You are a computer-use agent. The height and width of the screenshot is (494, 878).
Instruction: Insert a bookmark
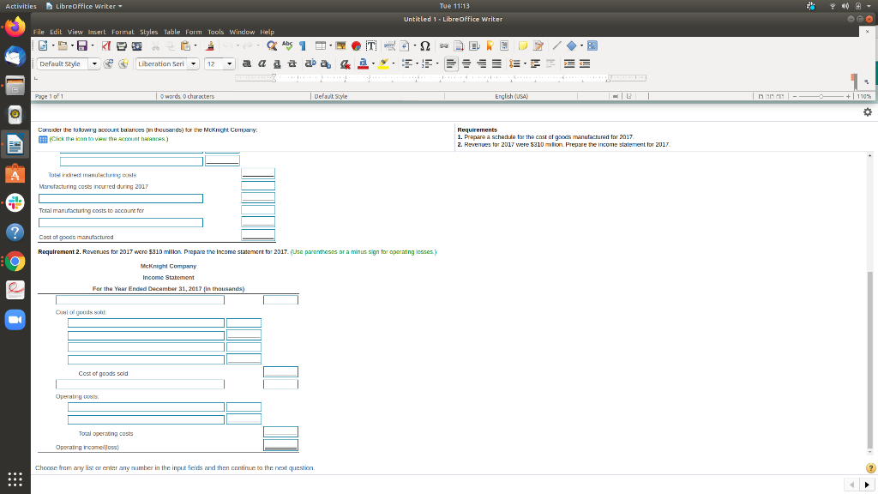(x=490, y=46)
